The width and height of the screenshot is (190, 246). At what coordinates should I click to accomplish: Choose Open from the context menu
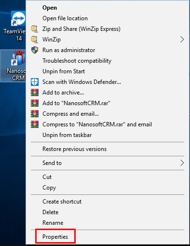50,8
